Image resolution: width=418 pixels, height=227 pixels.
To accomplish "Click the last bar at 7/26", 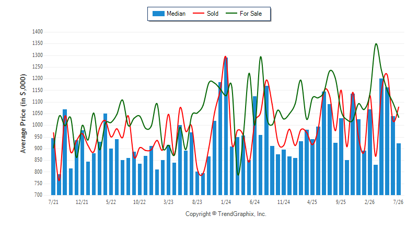I will click(x=399, y=169).
